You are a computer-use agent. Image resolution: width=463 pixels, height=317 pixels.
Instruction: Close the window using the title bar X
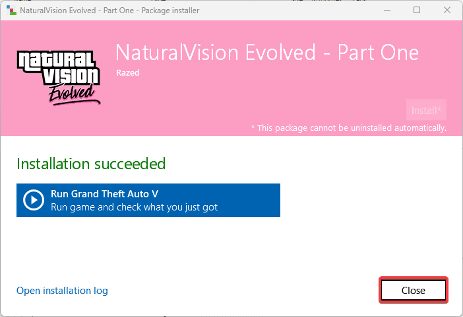coord(447,11)
